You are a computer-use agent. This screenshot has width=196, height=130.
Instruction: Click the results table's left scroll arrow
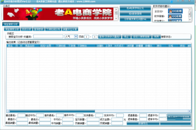pyautogui.click(x=8, y=111)
